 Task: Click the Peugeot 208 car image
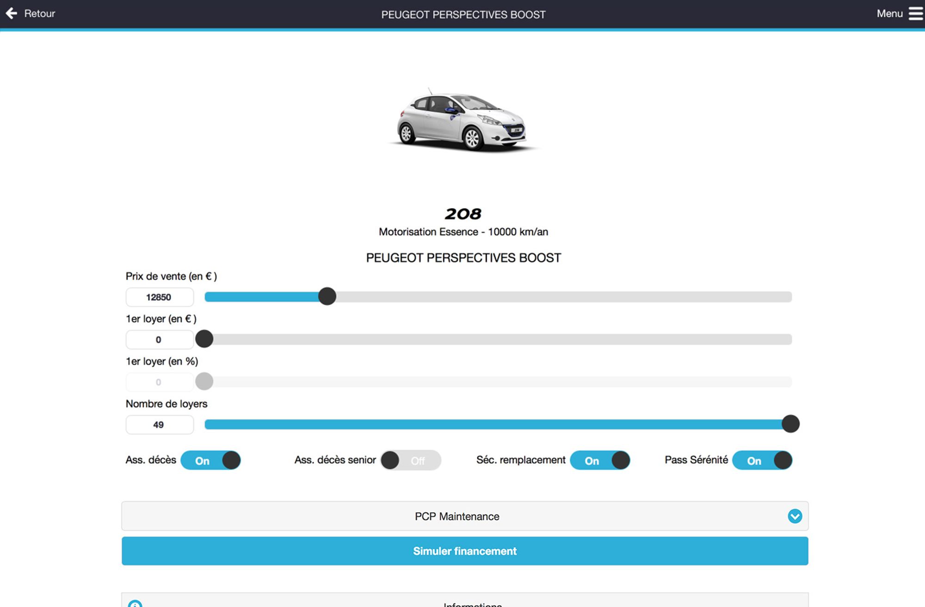(462, 121)
